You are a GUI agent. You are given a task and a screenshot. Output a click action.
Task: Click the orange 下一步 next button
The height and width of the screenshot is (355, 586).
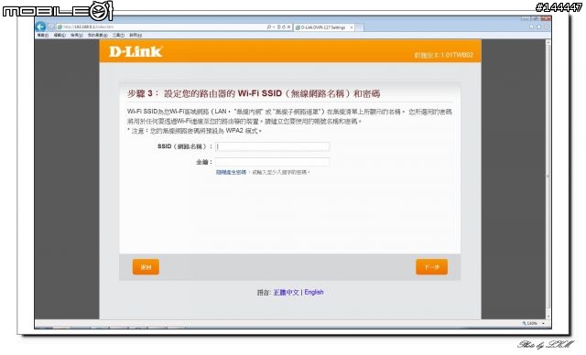click(431, 267)
